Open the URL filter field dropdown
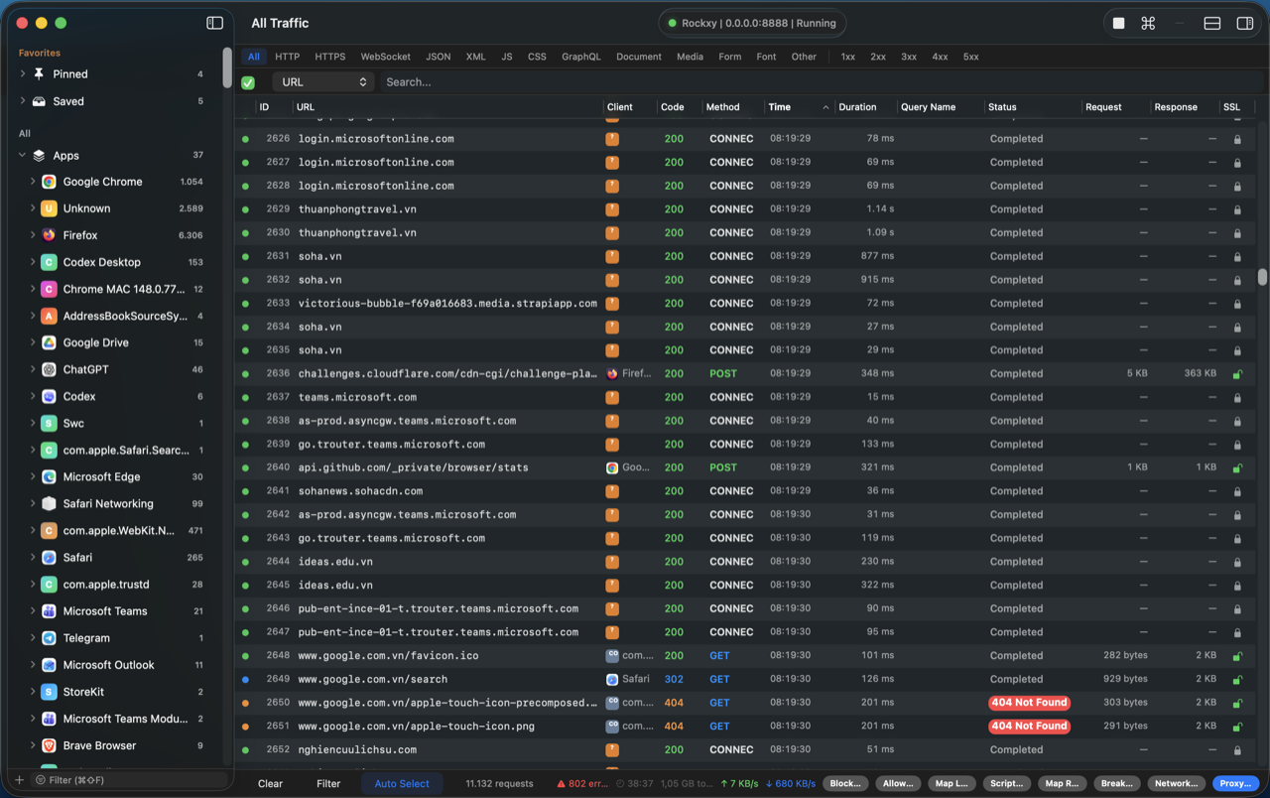Viewport: 1270px width, 798px height. coord(323,82)
